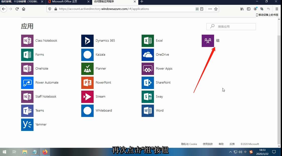Expand the system tray hidden icons
The width and height of the screenshot is (282, 156).
230,152
